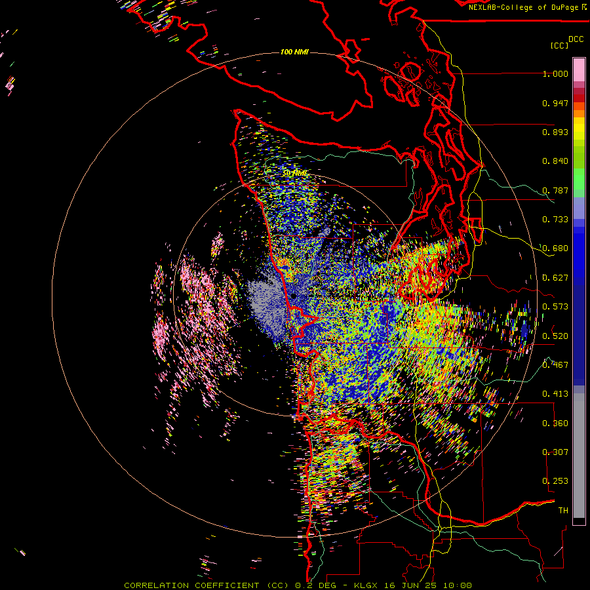
Task: Pick the red segment of the color bar
Action: [x=579, y=98]
